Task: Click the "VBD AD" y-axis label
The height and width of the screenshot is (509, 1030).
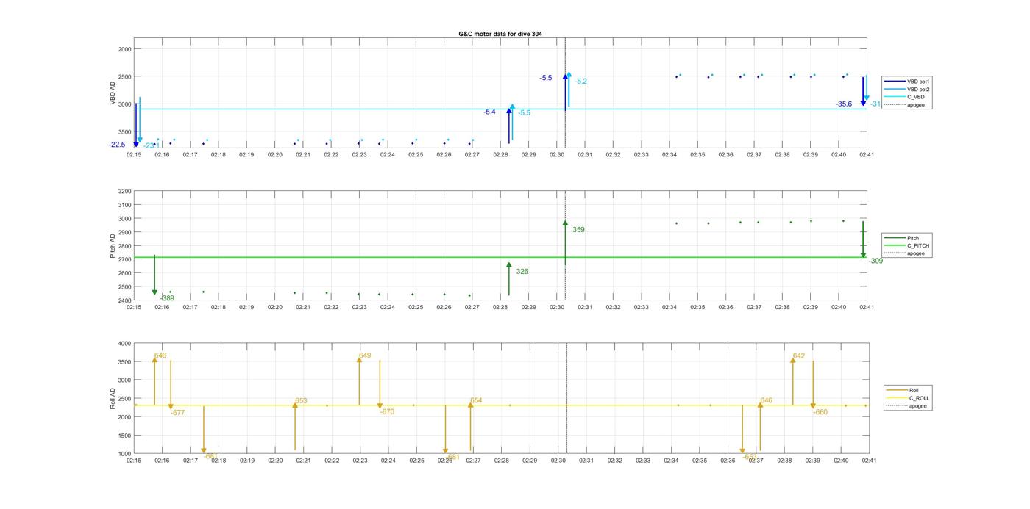Action: 113,93
